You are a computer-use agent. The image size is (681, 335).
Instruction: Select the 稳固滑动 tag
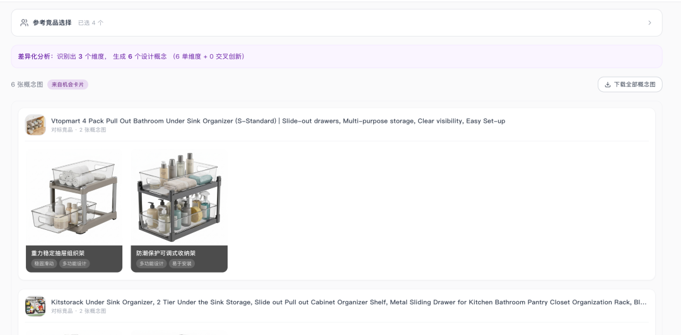44,263
